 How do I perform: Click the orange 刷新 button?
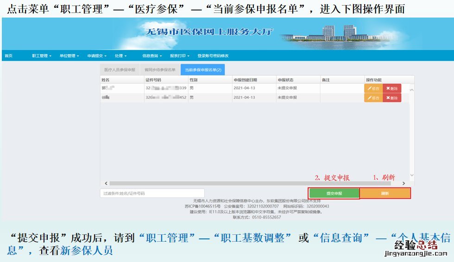[385, 193]
